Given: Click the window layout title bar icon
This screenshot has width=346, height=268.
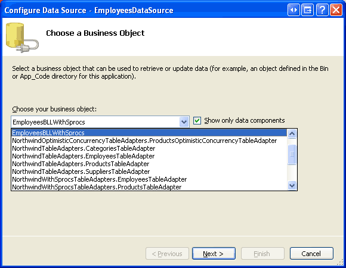Looking at the screenshot, I should (308, 10).
